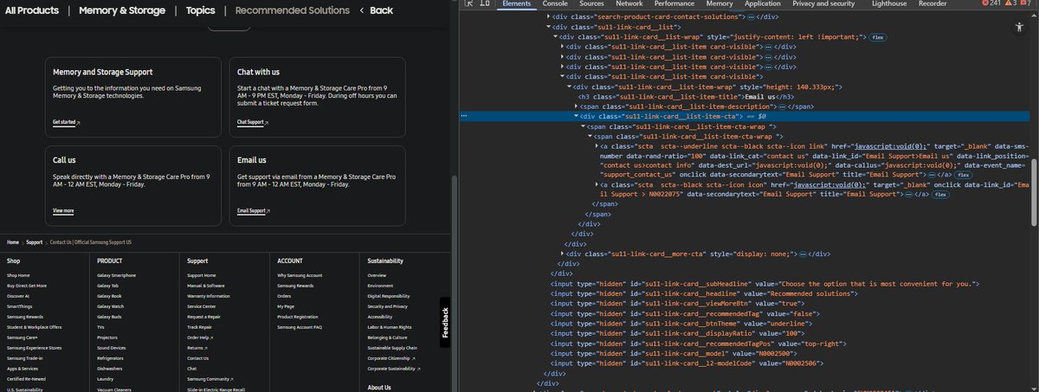The height and width of the screenshot is (392, 1039).
Task: Expand the su11-link-card__list-item-description span
Action: pyautogui.click(x=576, y=106)
